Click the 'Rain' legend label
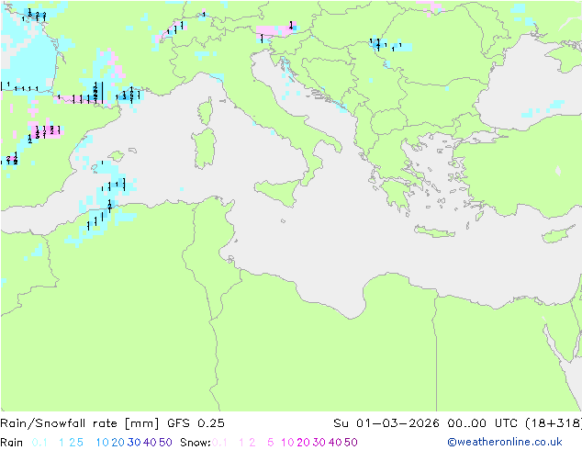582x450 pixels. 12,443
